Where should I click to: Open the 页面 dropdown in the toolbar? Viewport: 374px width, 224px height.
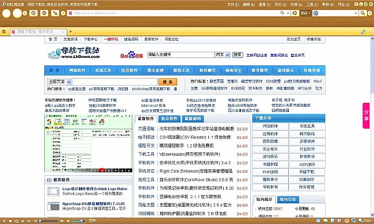click(306, 13)
